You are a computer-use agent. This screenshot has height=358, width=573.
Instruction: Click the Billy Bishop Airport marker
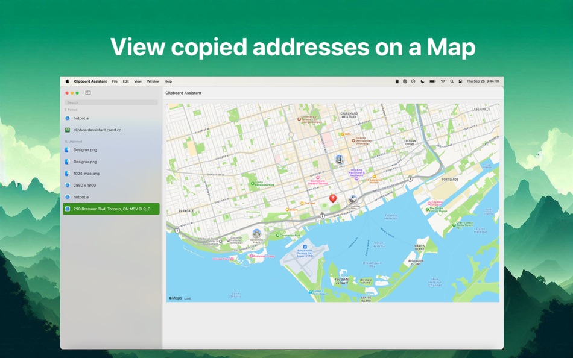(x=305, y=247)
